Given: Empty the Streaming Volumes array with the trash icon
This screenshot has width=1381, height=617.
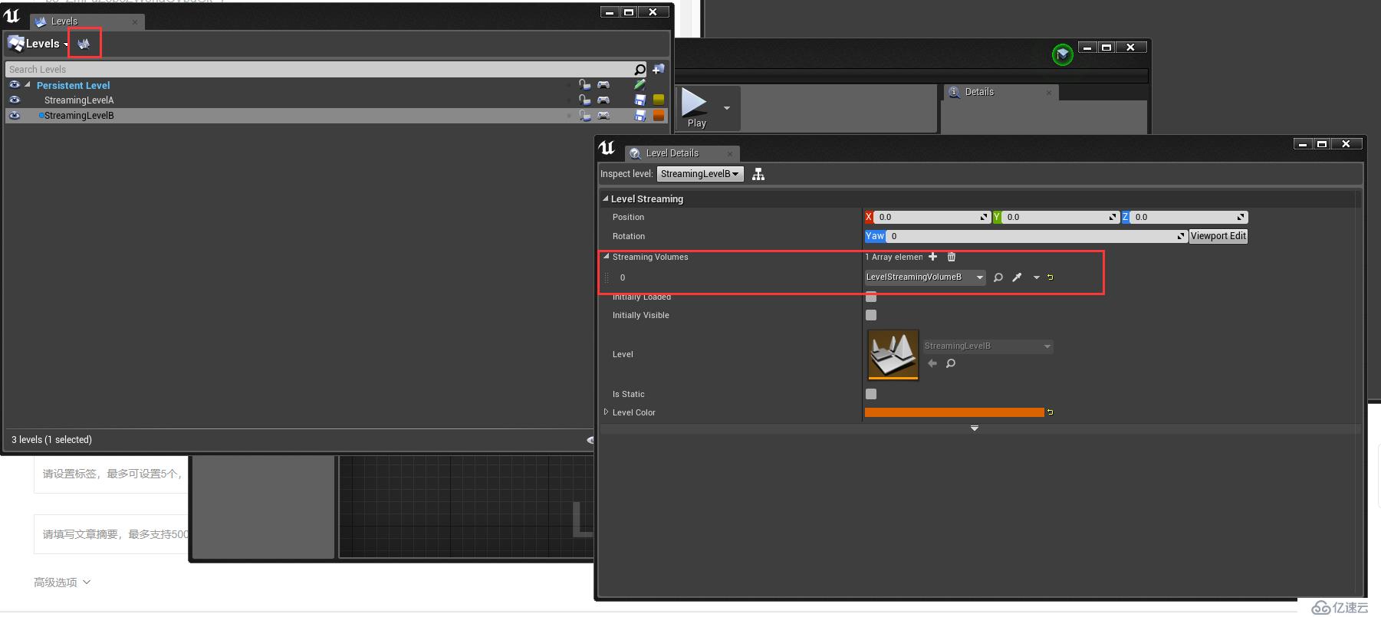Looking at the screenshot, I should tap(952, 257).
